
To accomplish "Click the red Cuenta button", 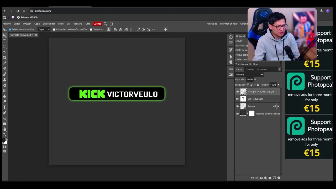I will [x=97, y=24].
